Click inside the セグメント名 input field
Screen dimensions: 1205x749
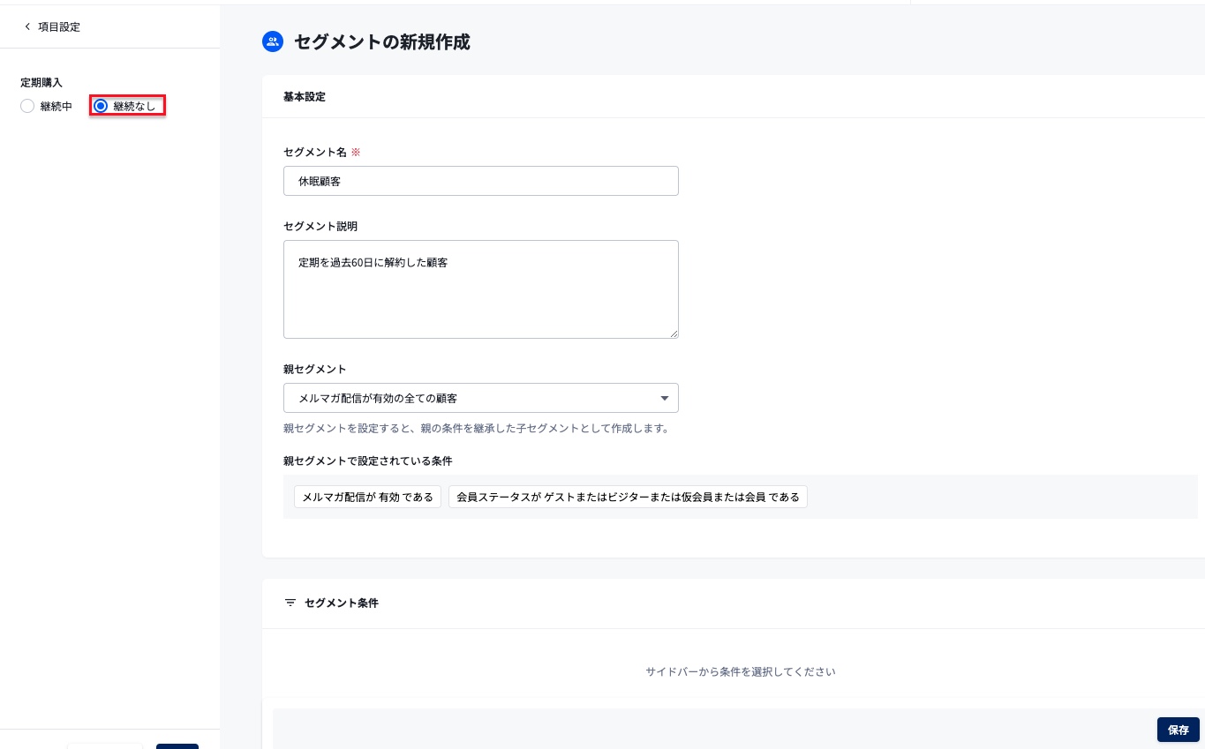[x=481, y=181]
